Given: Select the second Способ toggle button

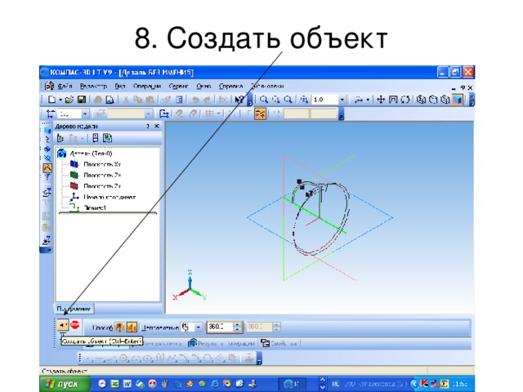Looking at the screenshot, I should pyautogui.click(x=132, y=327).
